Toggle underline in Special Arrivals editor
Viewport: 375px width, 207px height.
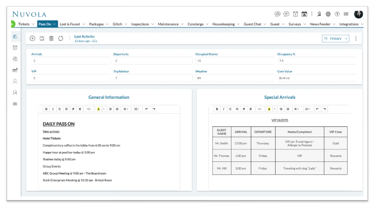pos(230,109)
